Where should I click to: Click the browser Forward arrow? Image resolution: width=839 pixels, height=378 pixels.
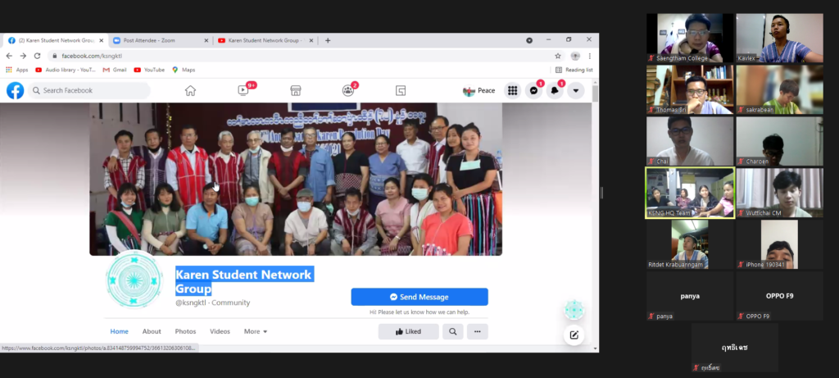pos(23,56)
